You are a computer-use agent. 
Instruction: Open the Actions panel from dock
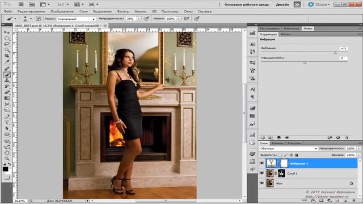(252, 44)
